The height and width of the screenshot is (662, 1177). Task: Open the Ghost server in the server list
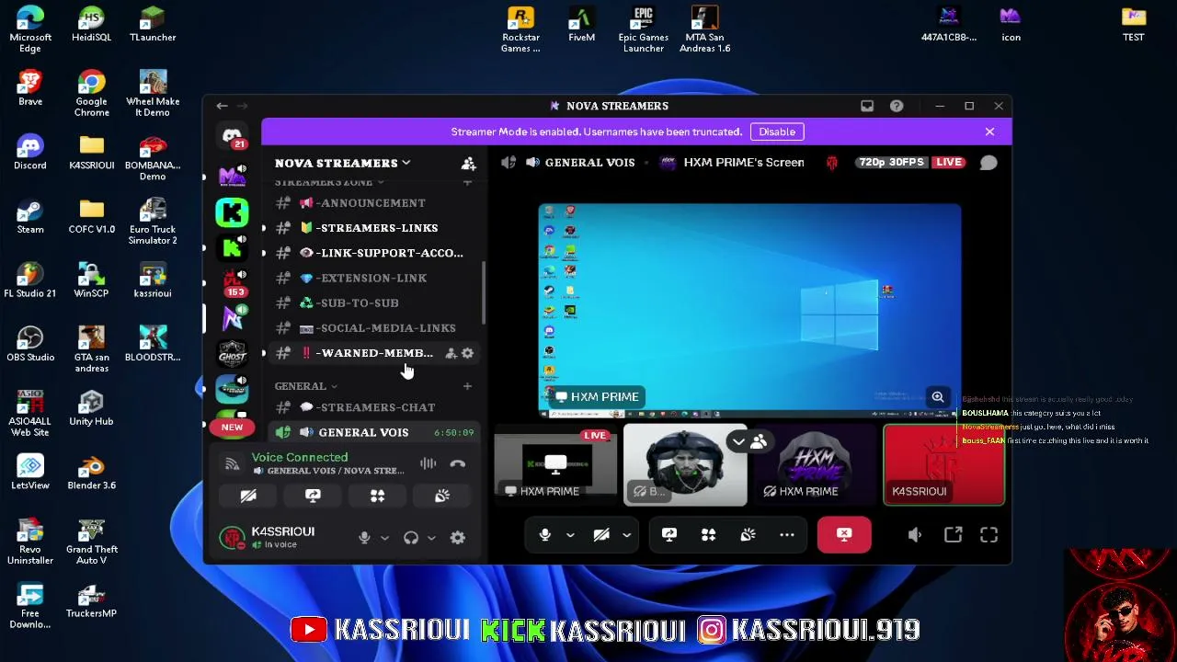tap(232, 354)
